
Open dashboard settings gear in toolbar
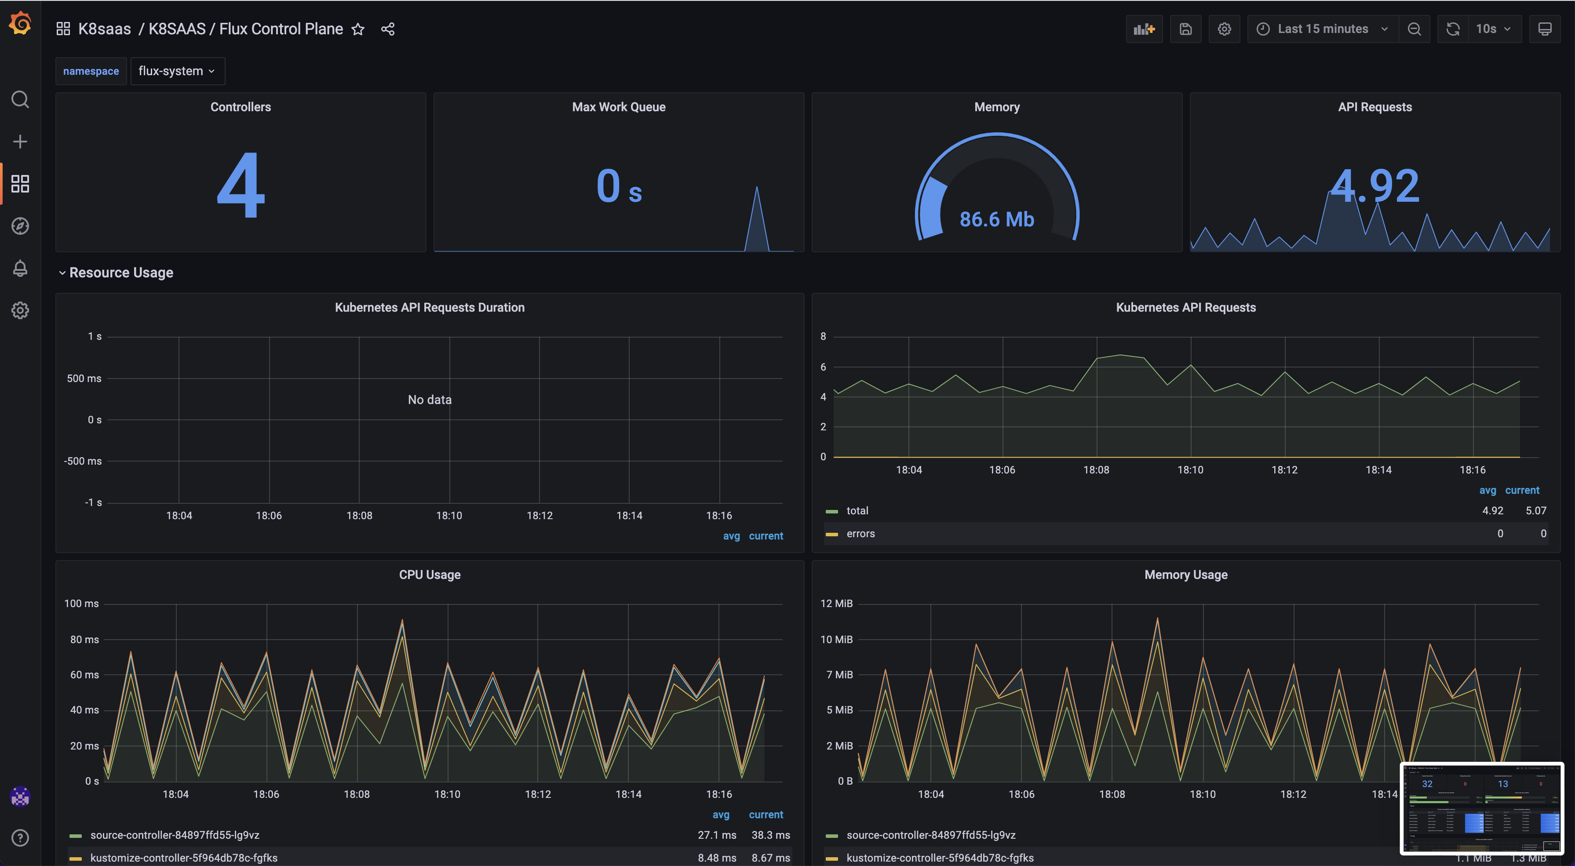point(1224,29)
